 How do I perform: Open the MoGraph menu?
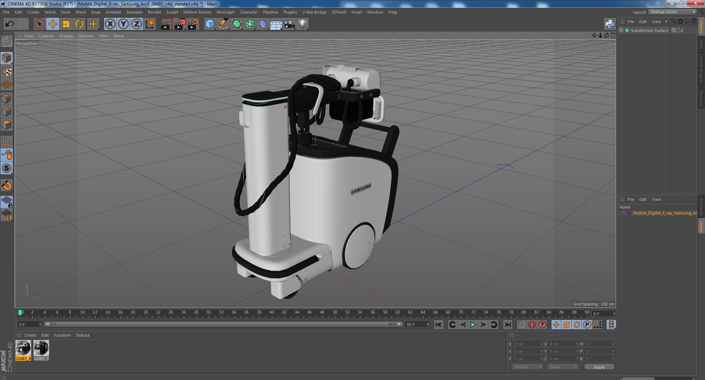pos(226,12)
